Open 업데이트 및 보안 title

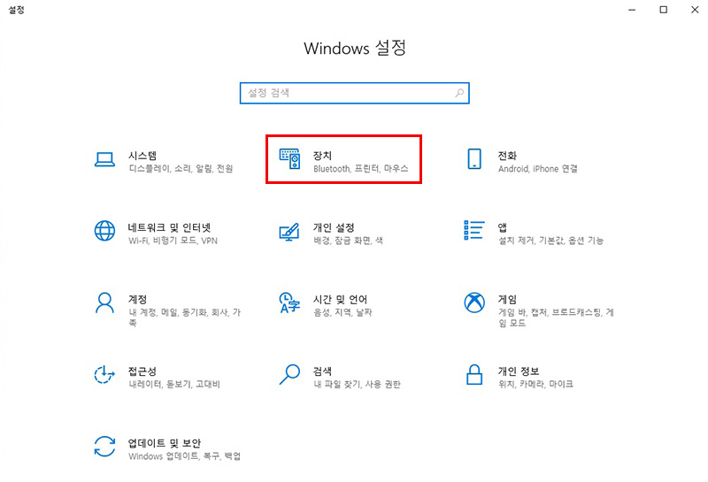click(165, 443)
